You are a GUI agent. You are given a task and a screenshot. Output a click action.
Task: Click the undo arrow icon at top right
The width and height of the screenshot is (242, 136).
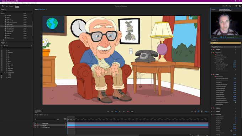point(230,6)
